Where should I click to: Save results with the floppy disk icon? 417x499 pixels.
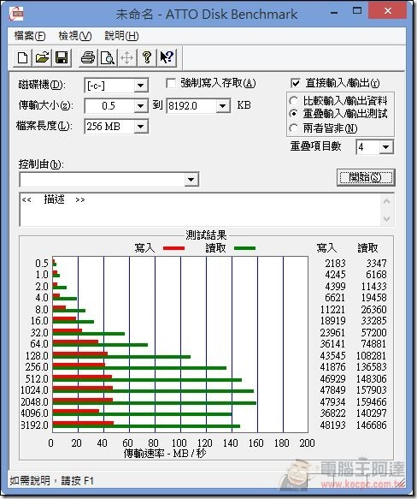tap(62, 57)
